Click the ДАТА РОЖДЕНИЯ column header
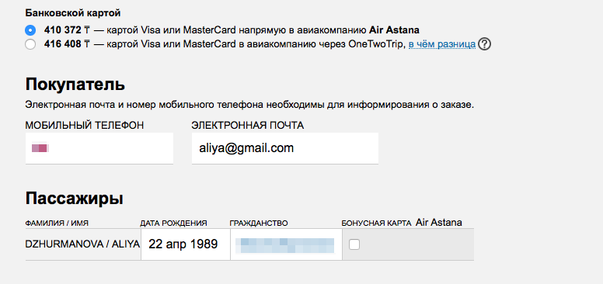 click(173, 223)
